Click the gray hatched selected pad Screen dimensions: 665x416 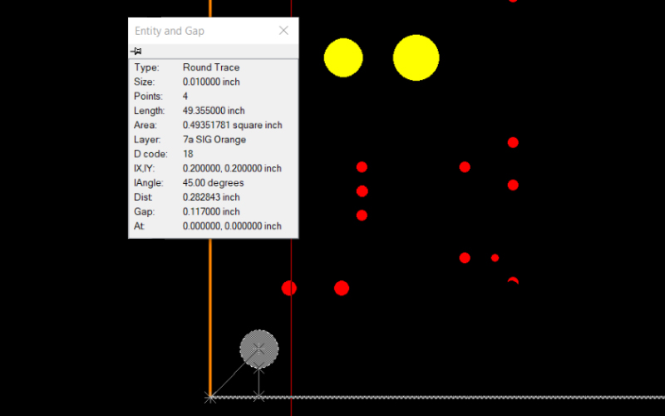259,349
